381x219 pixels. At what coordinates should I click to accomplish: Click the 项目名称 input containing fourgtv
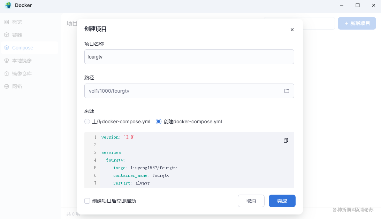189,57
